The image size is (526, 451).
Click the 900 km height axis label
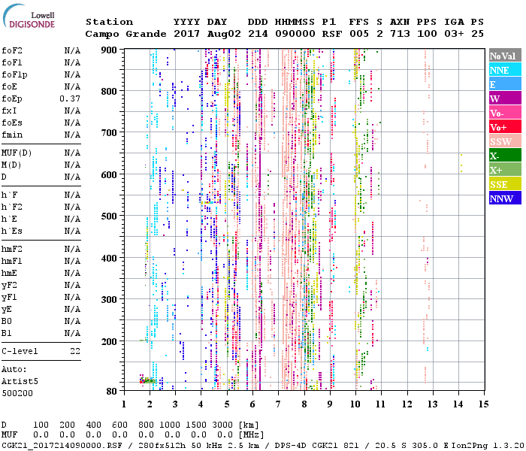(x=110, y=50)
